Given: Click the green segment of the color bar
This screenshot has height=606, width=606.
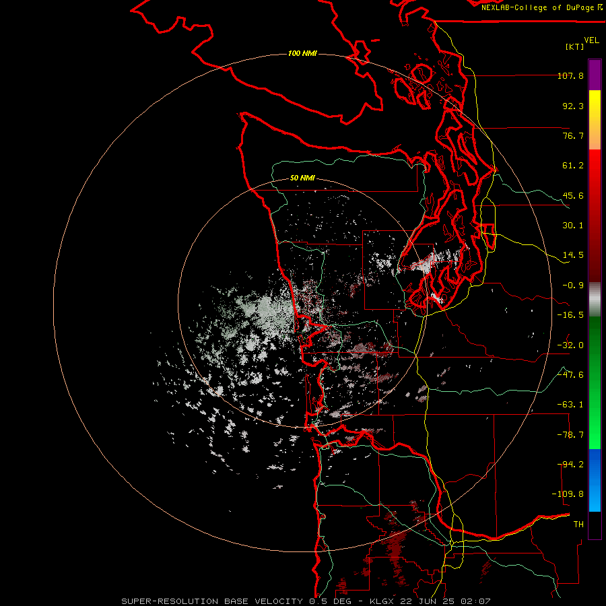Looking at the screenshot, I should (595, 382).
